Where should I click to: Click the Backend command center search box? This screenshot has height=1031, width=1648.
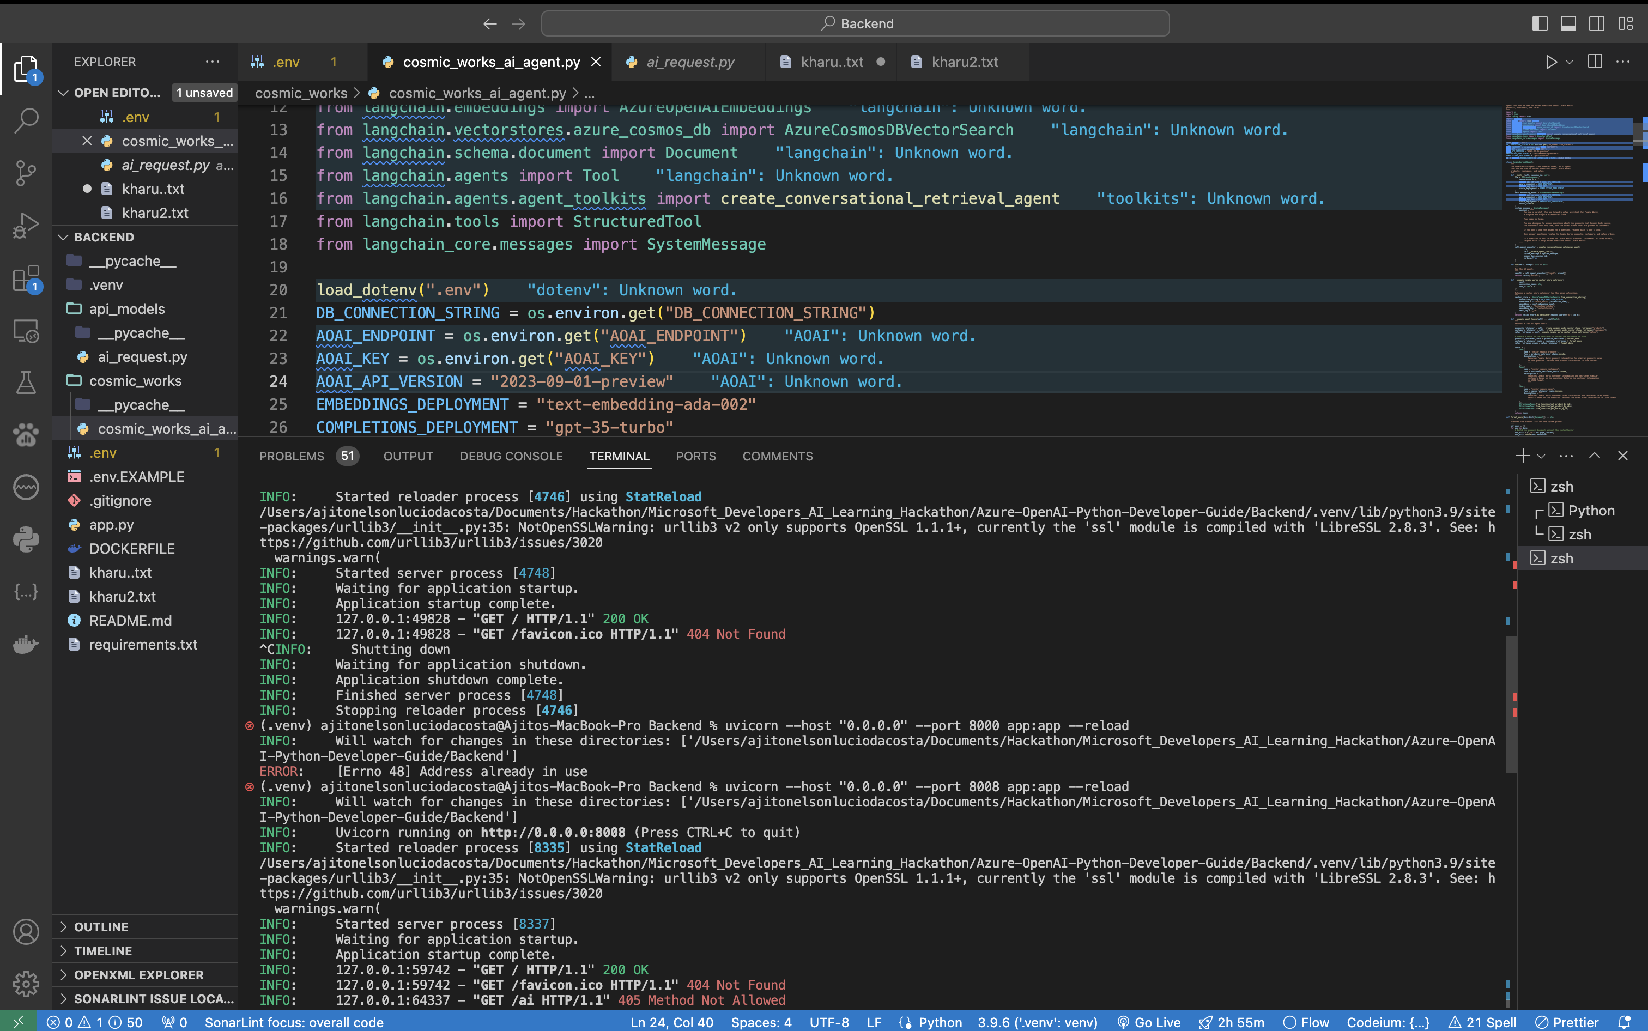(855, 24)
